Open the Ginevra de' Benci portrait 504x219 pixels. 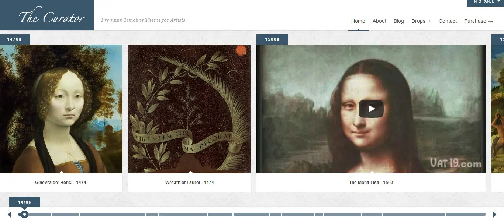pyautogui.click(x=61, y=109)
